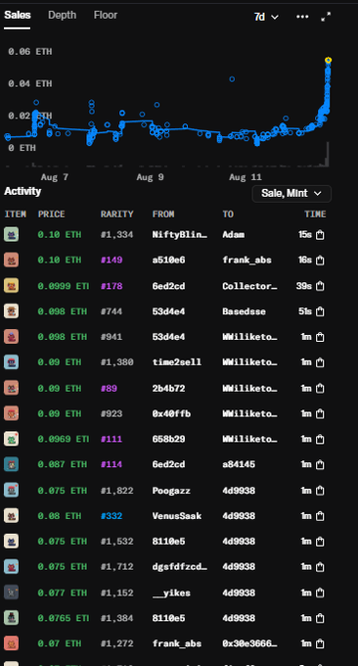Open seller dgsfdfzcd... profile
The width and height of the screenshot is (358, 666).
(x=180, y=567)
